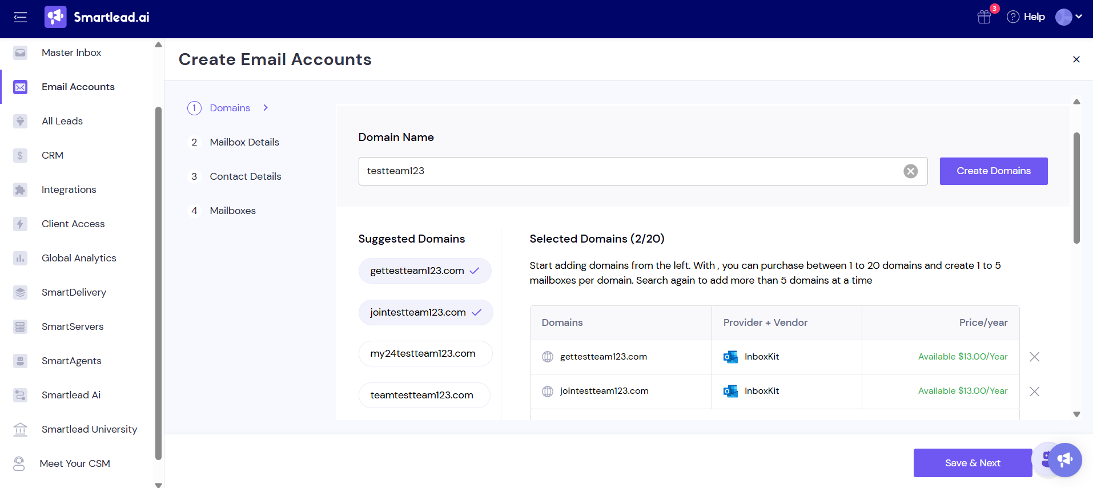The width and height of the screenshot is (1093, 488).
Task: Remove jointestteam123.com from selected domains
Action: click(x=1034, y=392)
